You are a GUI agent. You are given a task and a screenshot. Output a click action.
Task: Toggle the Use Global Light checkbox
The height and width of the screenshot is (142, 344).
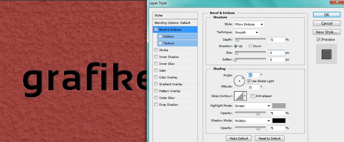tap(249, 81)
